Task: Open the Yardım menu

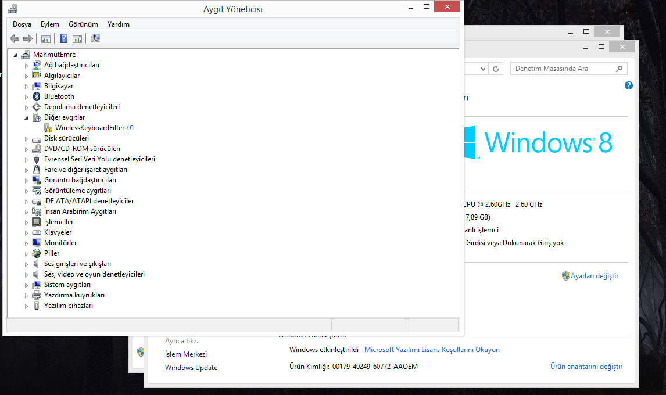Action: (119, 24)
